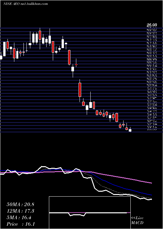This screenshot has height=229, width=163.
Task: Select the 50MA : 20.8 reading
Action: (x=20, y=204)
